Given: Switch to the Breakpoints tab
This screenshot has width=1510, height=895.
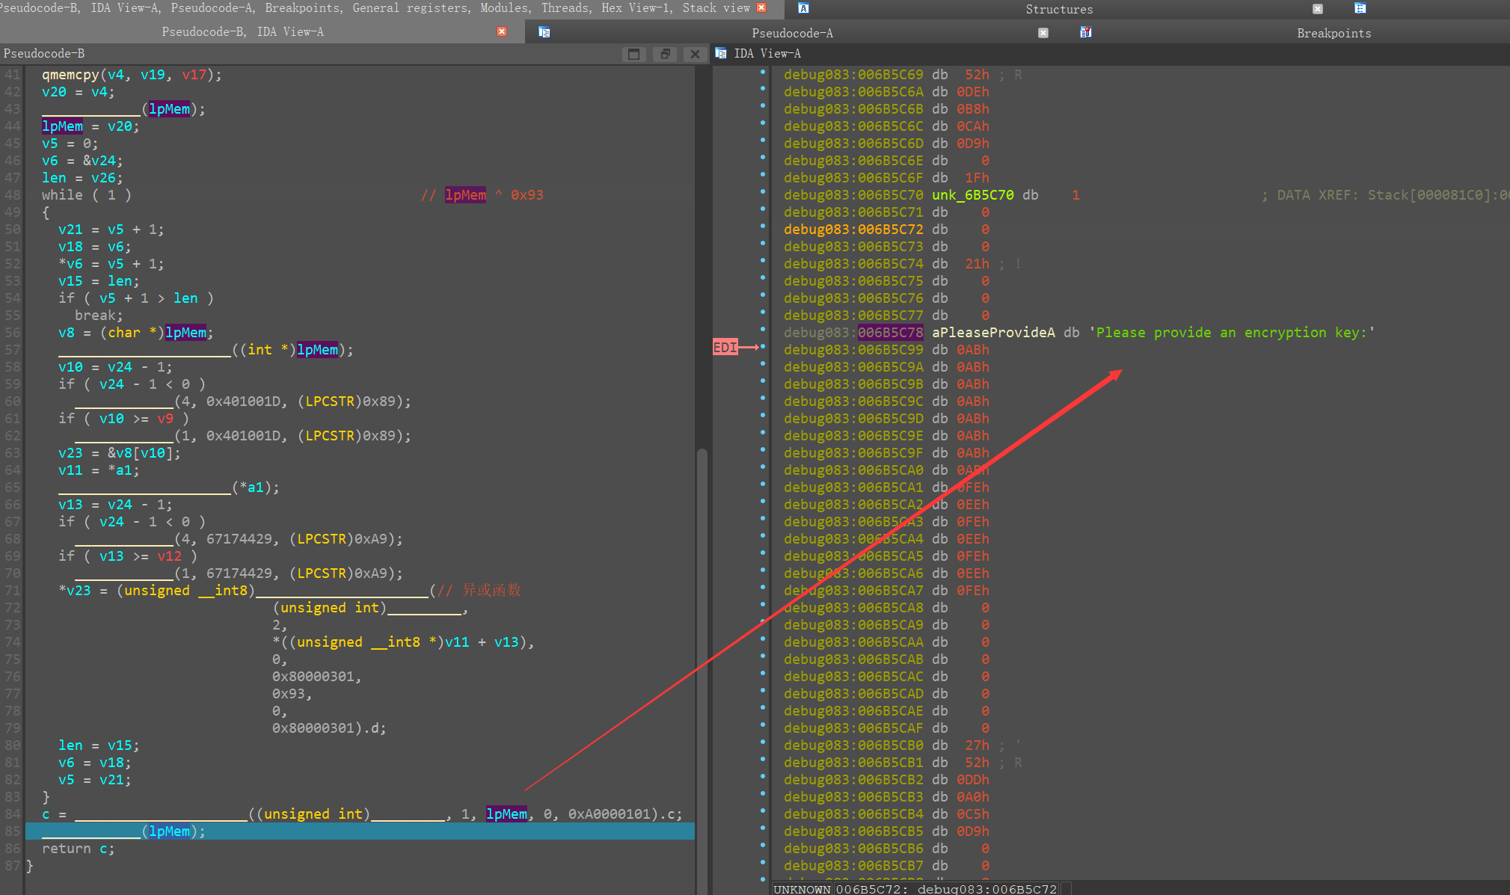Looking at the screenshot, I should [1333, 33].
